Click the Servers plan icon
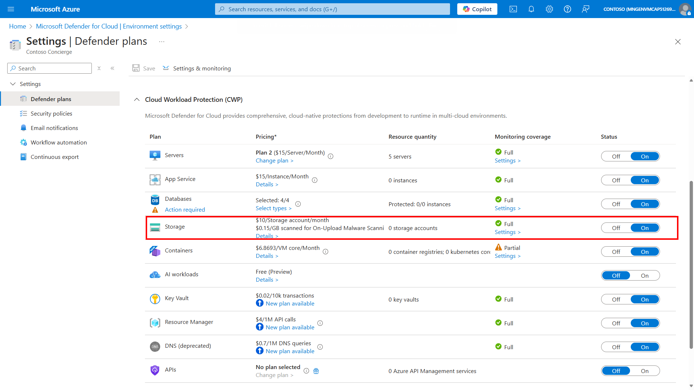The image size is (694, 390). click(155, 155)
